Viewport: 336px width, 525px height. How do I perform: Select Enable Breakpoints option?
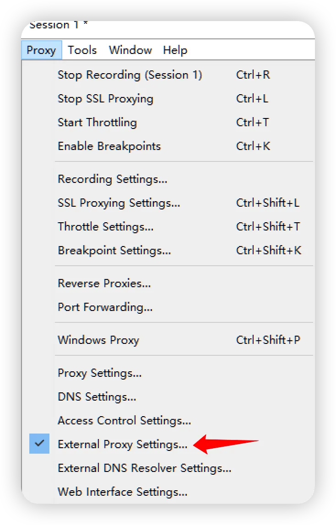pos(109,146)
